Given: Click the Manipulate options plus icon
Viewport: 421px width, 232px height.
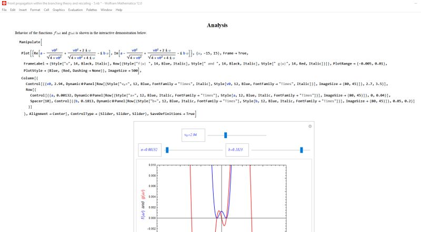Looking at the screenshot, I should click(x=310, y=126).
